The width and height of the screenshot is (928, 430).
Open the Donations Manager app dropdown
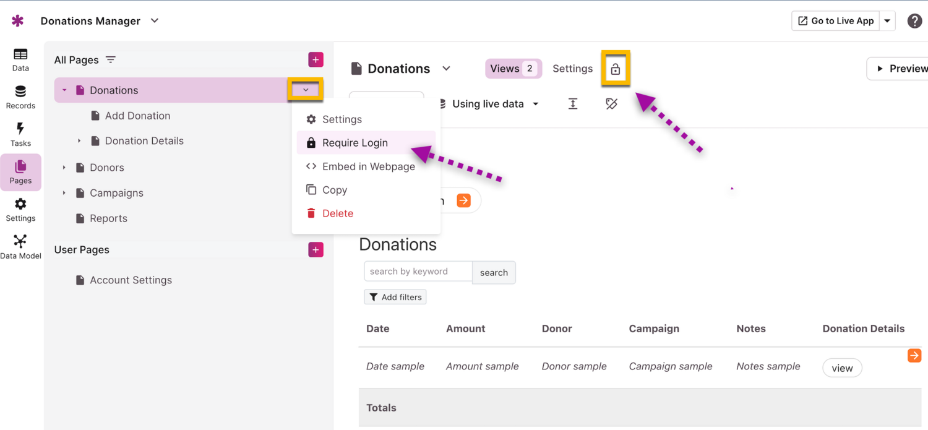[155, 21]
